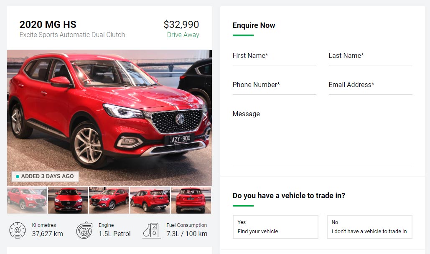
Task: Click the odometer Kilometres icon
Action: (x=17, y=230)
